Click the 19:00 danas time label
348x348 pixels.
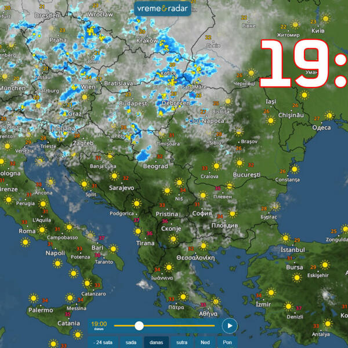(99, 326)
